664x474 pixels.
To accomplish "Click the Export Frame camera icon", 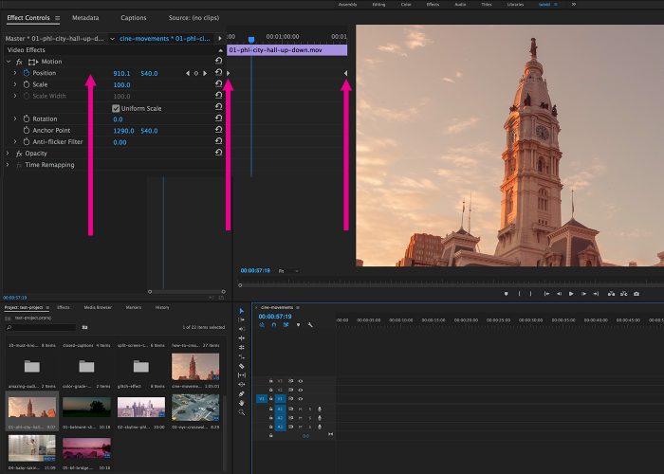I will tap(636, 294).
